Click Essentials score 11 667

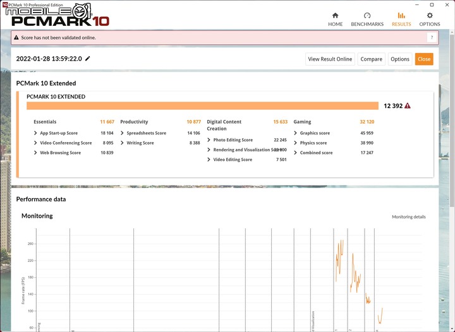coord(107,122)
